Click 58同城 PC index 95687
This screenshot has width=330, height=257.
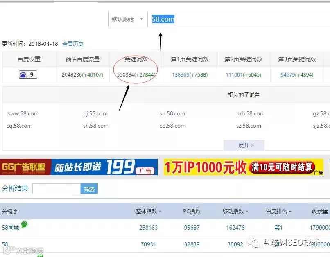tap(192, 228)
